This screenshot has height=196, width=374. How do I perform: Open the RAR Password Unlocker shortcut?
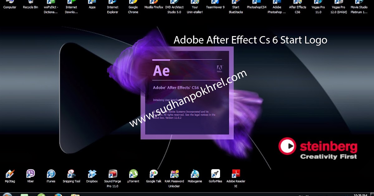point(174,179)
